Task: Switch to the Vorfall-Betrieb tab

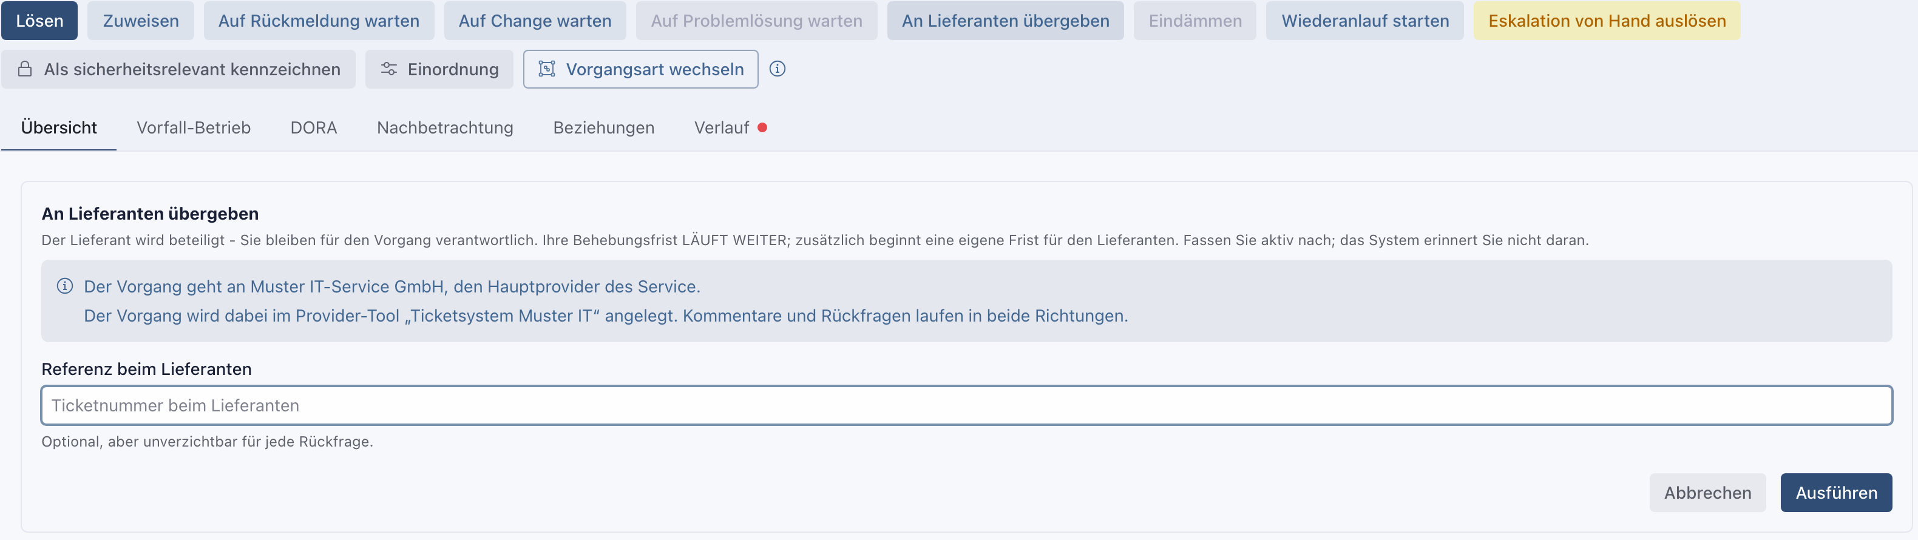Action: (x=194, y=128)
